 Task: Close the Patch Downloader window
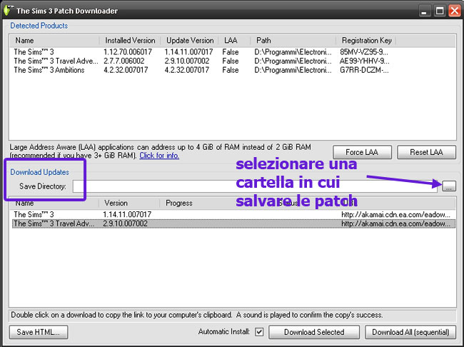455,11
